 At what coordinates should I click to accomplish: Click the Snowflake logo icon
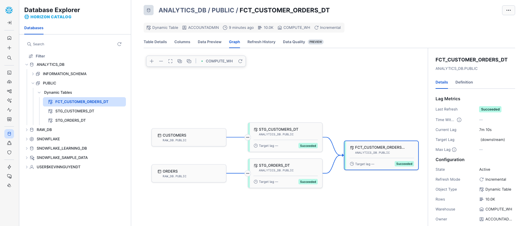point(9,10)
